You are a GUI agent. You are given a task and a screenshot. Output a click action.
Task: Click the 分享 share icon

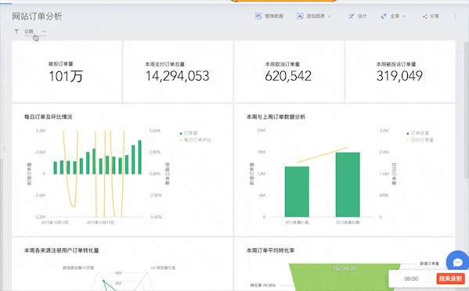coord(424,16)
